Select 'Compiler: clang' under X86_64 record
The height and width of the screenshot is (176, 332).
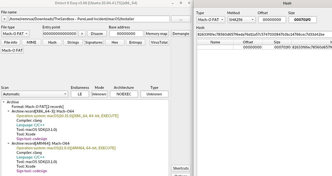tap(29, 121)
